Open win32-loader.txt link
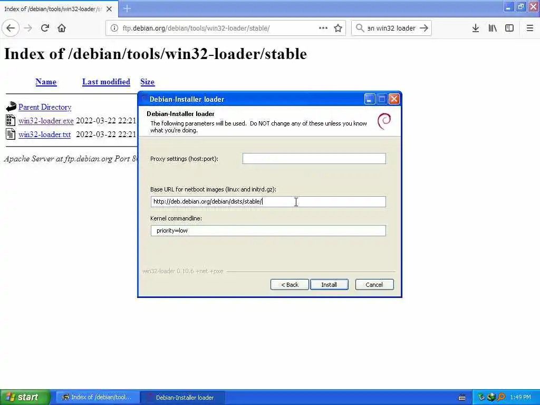This screenshot has width=540, height=405. click(44, 134)
